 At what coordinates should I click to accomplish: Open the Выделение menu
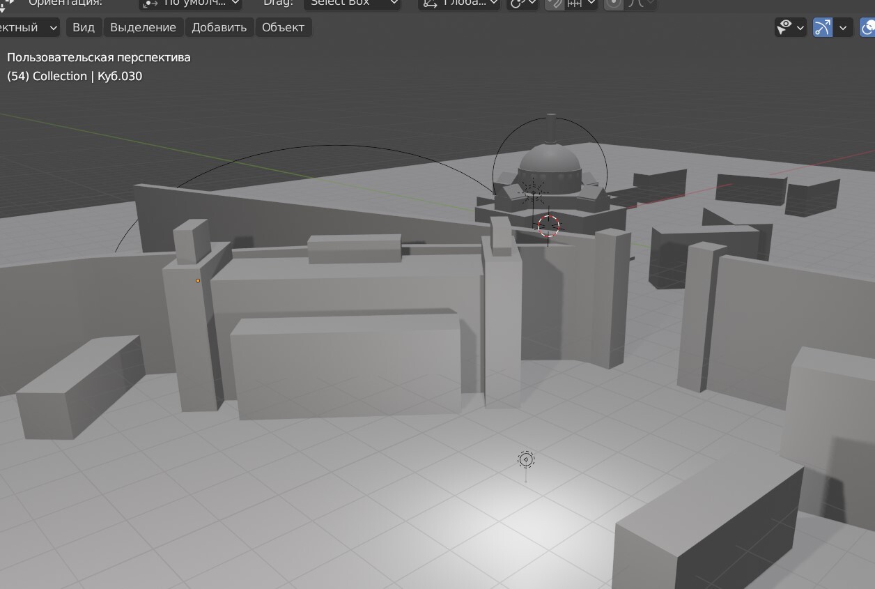143,28
